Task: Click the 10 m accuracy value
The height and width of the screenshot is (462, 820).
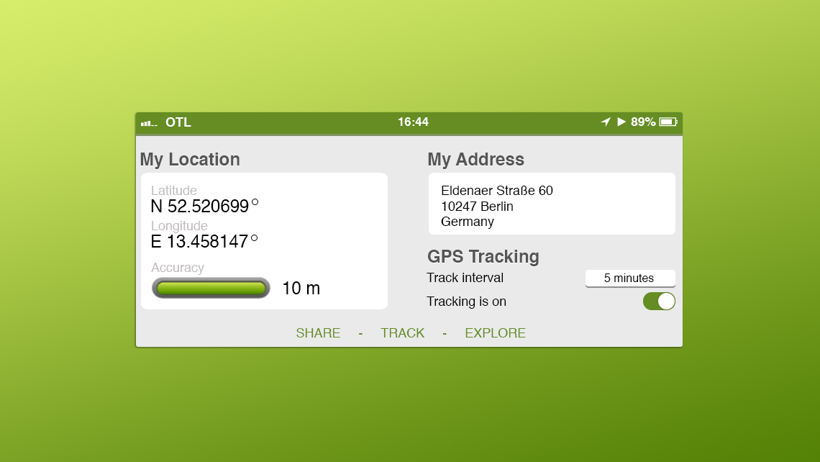Action: coord(301,289)
